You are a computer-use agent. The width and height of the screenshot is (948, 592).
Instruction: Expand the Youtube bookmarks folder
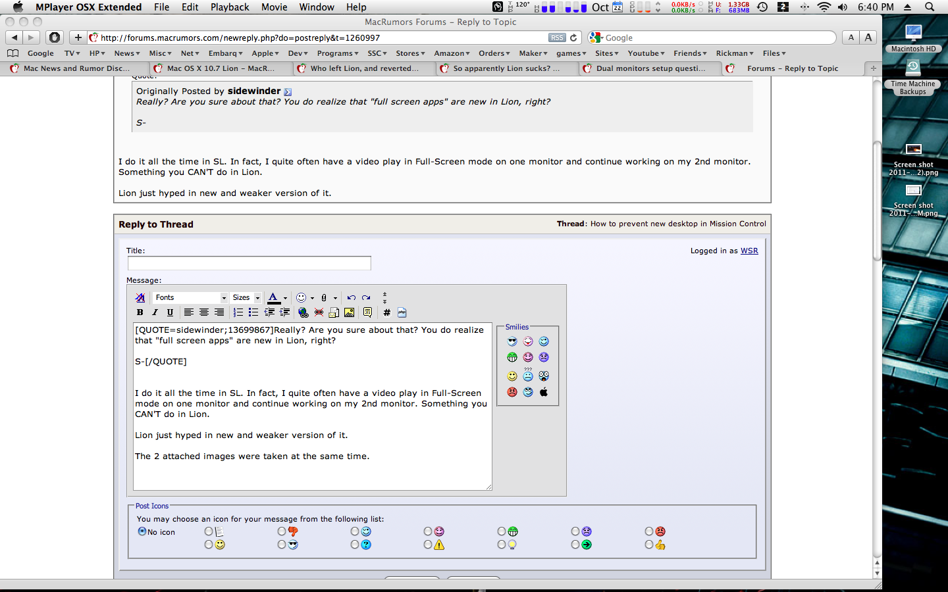pos(646,53)
